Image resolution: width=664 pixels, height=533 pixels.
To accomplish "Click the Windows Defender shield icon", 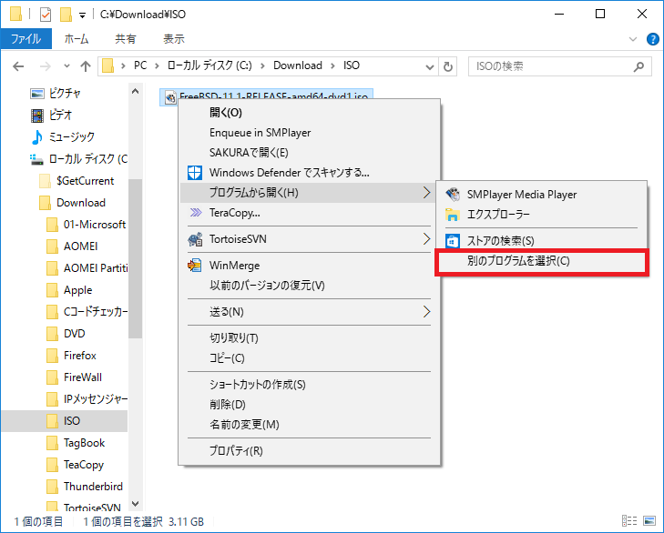I will click(195, 173).
